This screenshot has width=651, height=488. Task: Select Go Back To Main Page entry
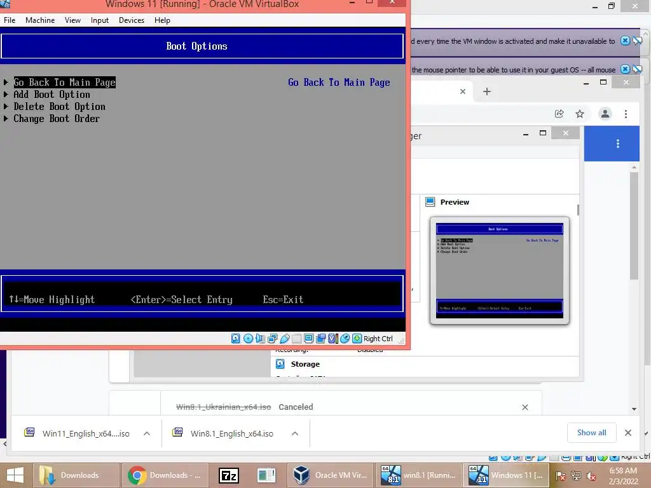pos(64,82)
